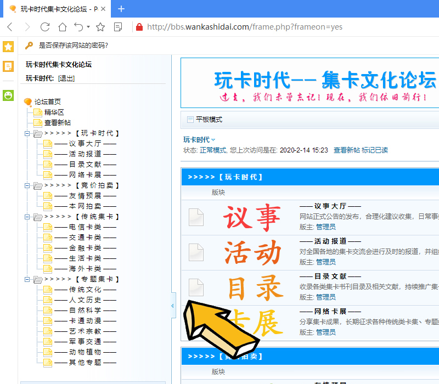Click the red 议事 banner image
This screenshot has width=439, height=384.
pyautogui.click(x=252, y=218)
